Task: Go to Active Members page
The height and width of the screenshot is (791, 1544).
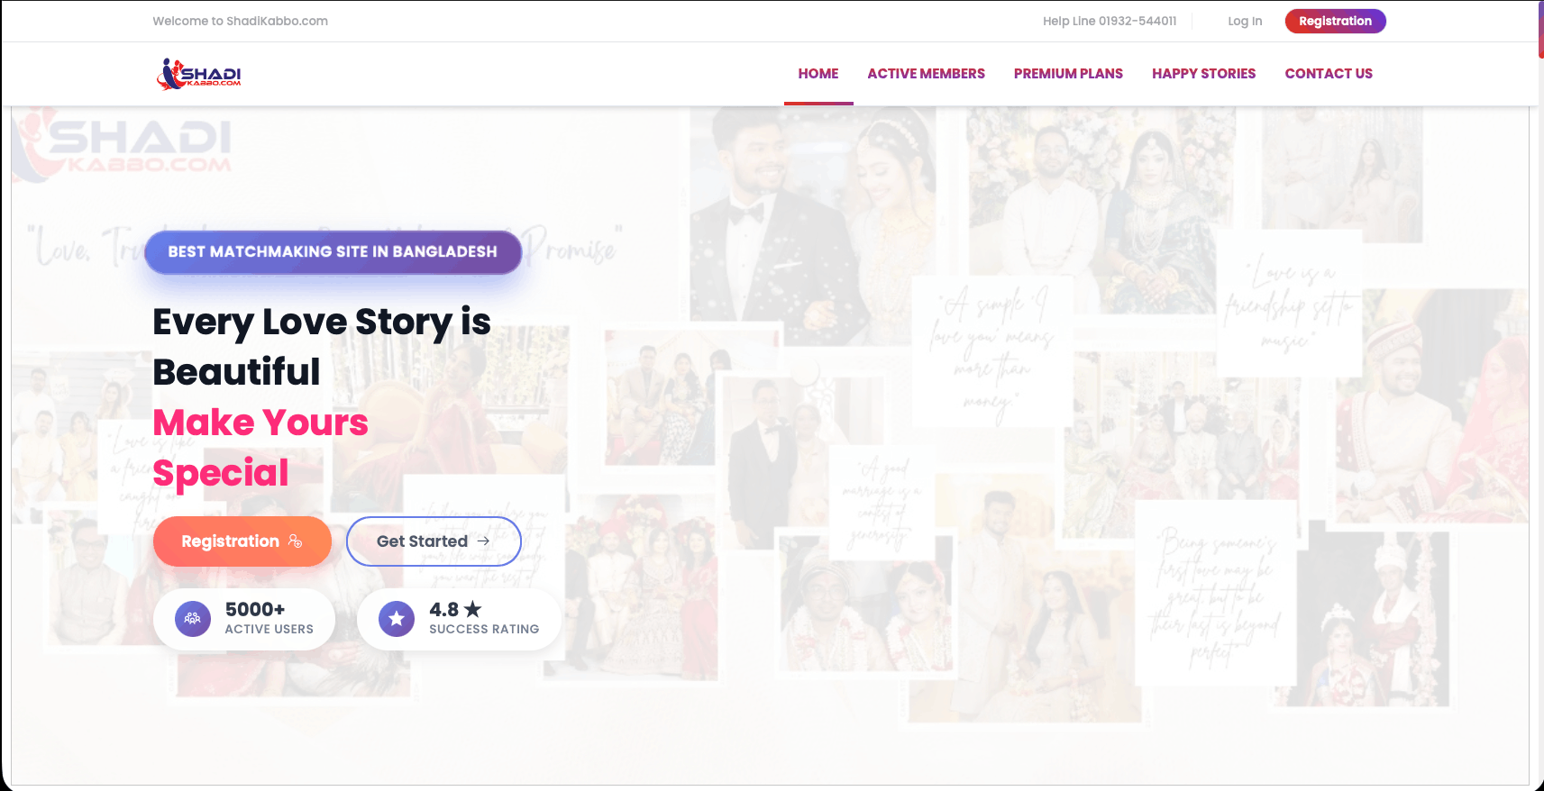Action: pos(926,74)
